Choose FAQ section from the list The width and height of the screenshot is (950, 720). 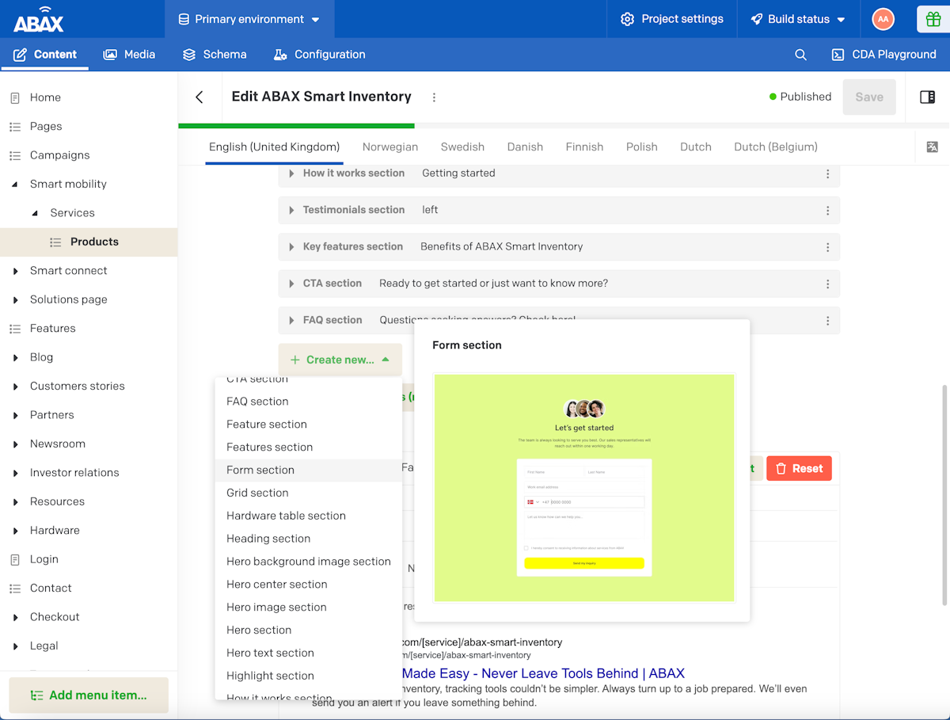309,402
